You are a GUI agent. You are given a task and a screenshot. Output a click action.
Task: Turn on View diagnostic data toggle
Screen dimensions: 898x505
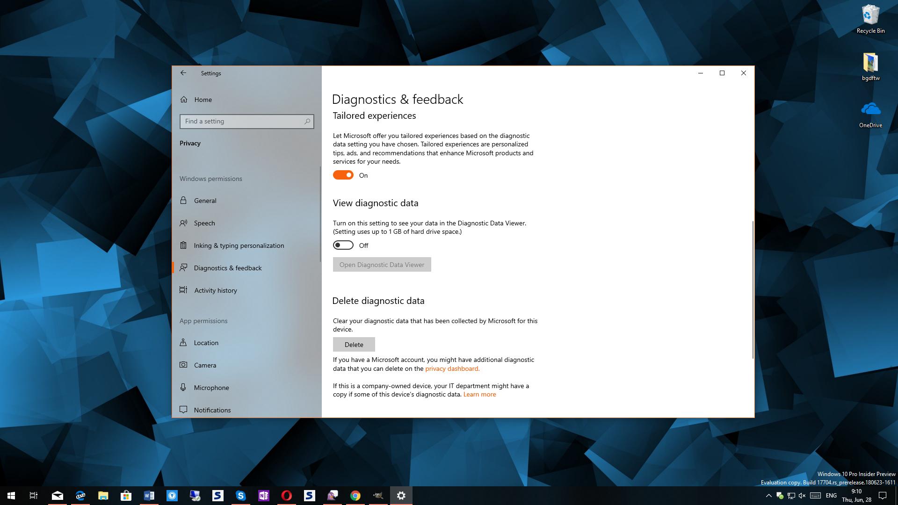[343, 245]
